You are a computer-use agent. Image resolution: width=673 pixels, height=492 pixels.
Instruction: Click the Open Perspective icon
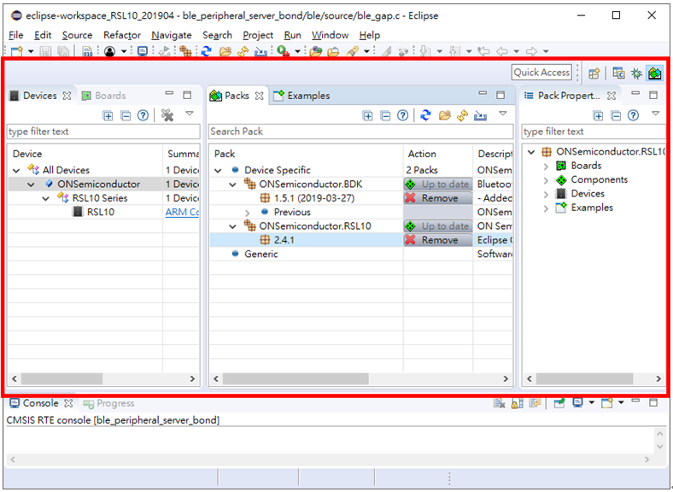(594, 73)
